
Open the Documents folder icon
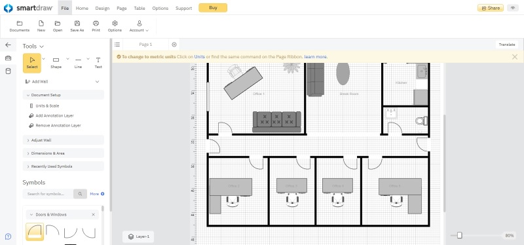20,26
